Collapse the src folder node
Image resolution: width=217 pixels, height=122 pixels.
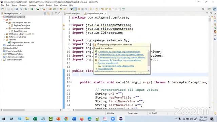tap(4, 20)
